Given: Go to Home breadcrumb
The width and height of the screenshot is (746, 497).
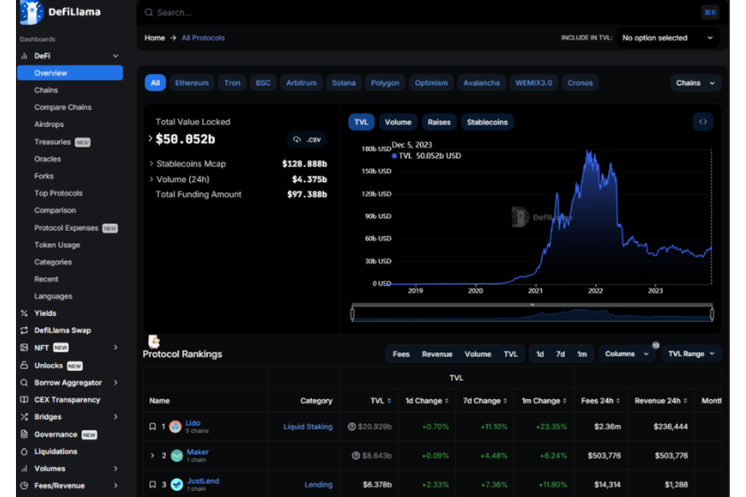Looking at the screenshot, I should (x=155, y=37).
